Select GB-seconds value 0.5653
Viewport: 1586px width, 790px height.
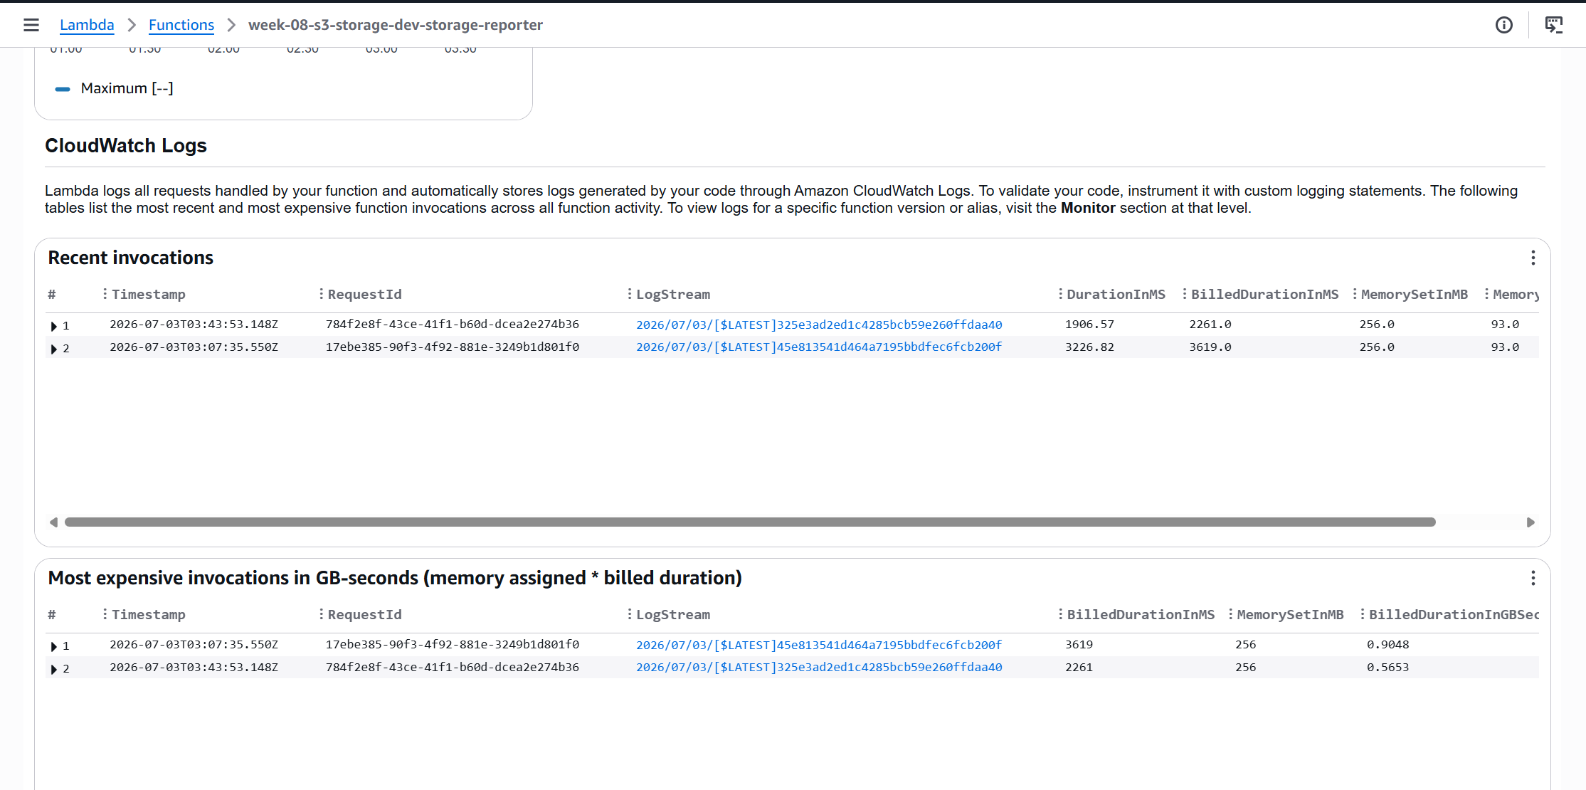click(x=1387, y=668)
